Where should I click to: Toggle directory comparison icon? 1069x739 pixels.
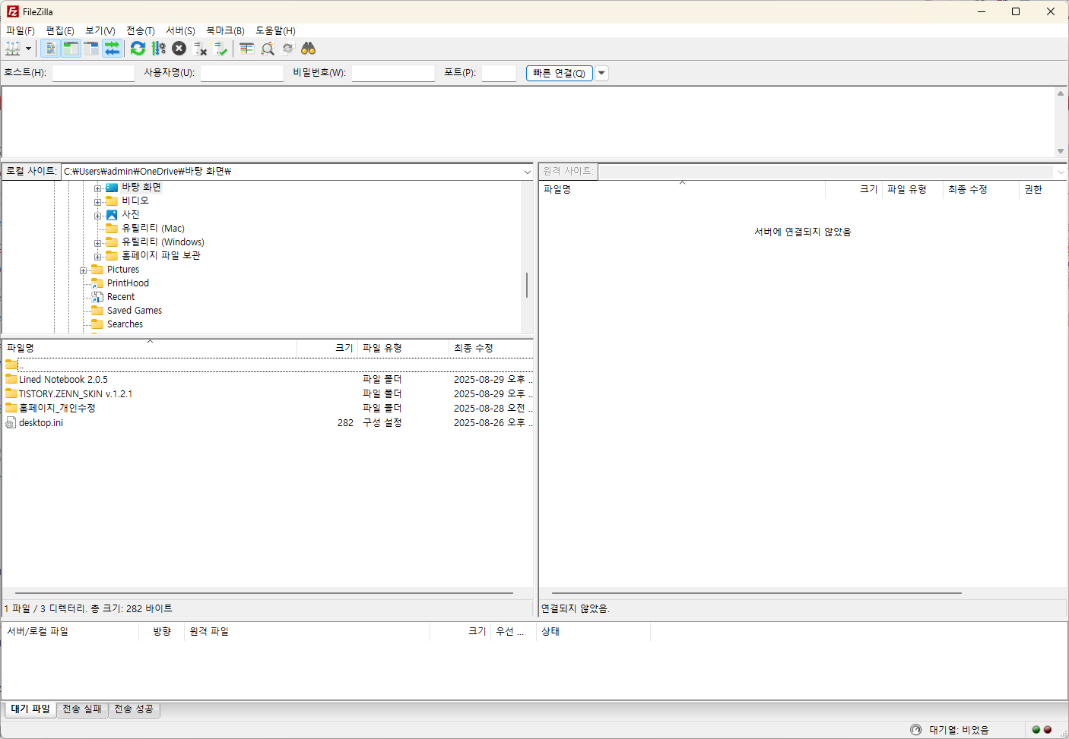pos(268,49)
